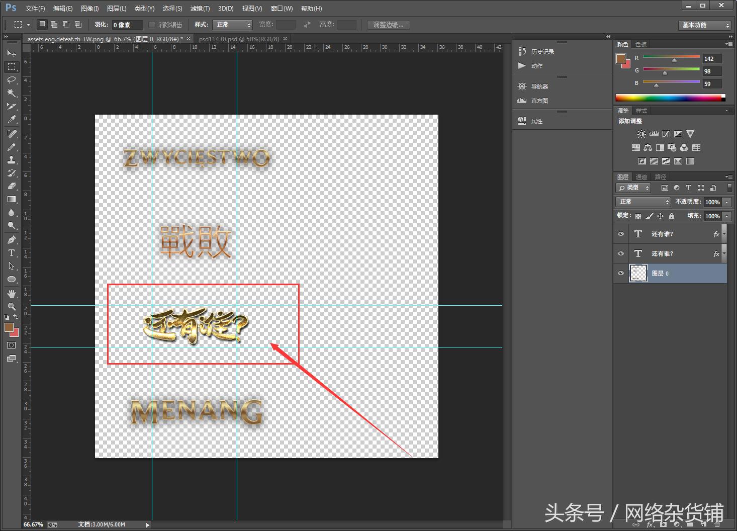This screenshot has height=531, width=737.
Task: Open the 滤镜(T) menu
Action: point(200,9)
